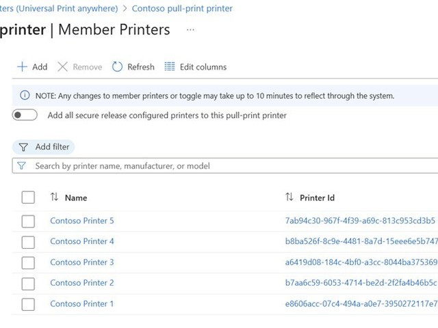Image resolution: width=438 pixels, height=328 pixels.
Task: Click the Edit columns icon
Action: point(170,67)
